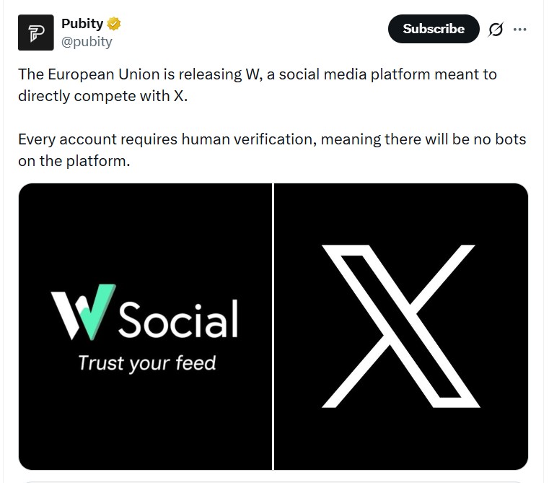Click the 'Trust your feed' tagline
The width and height of the screenshot is (549, 483).
coord(146,362)
